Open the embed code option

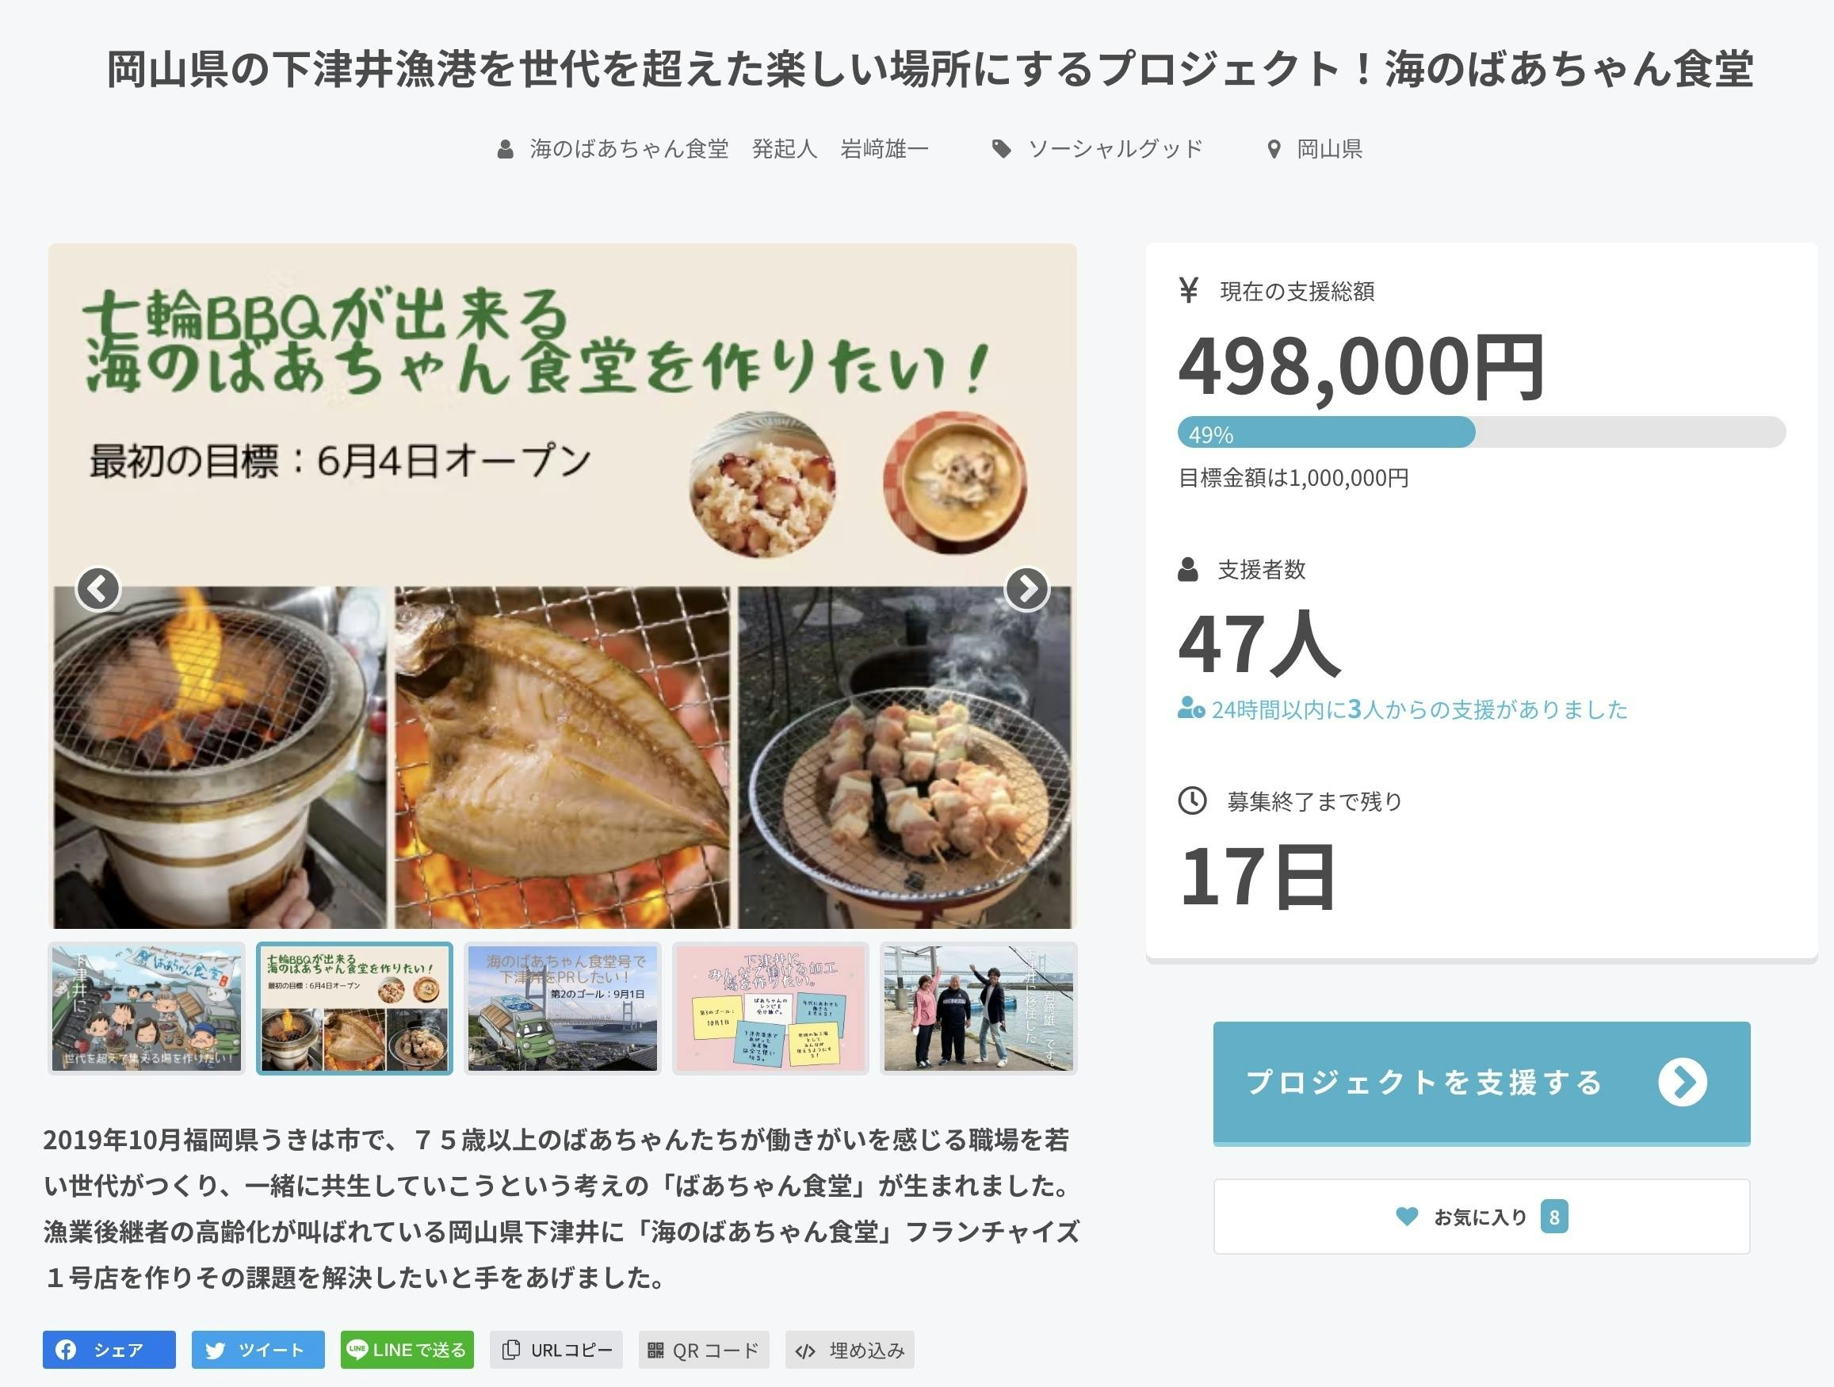coord(850,1350)
